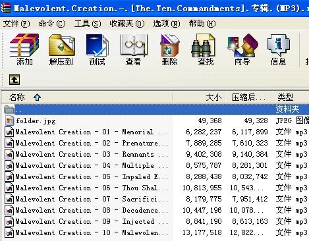This screenshot has width=309, height=241.
Task: Sort by the 名称 column header
Action: pos(87,97)
